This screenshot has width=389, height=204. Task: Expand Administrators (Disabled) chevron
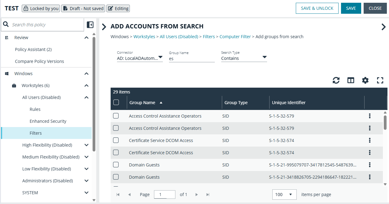tap(86, 181)
